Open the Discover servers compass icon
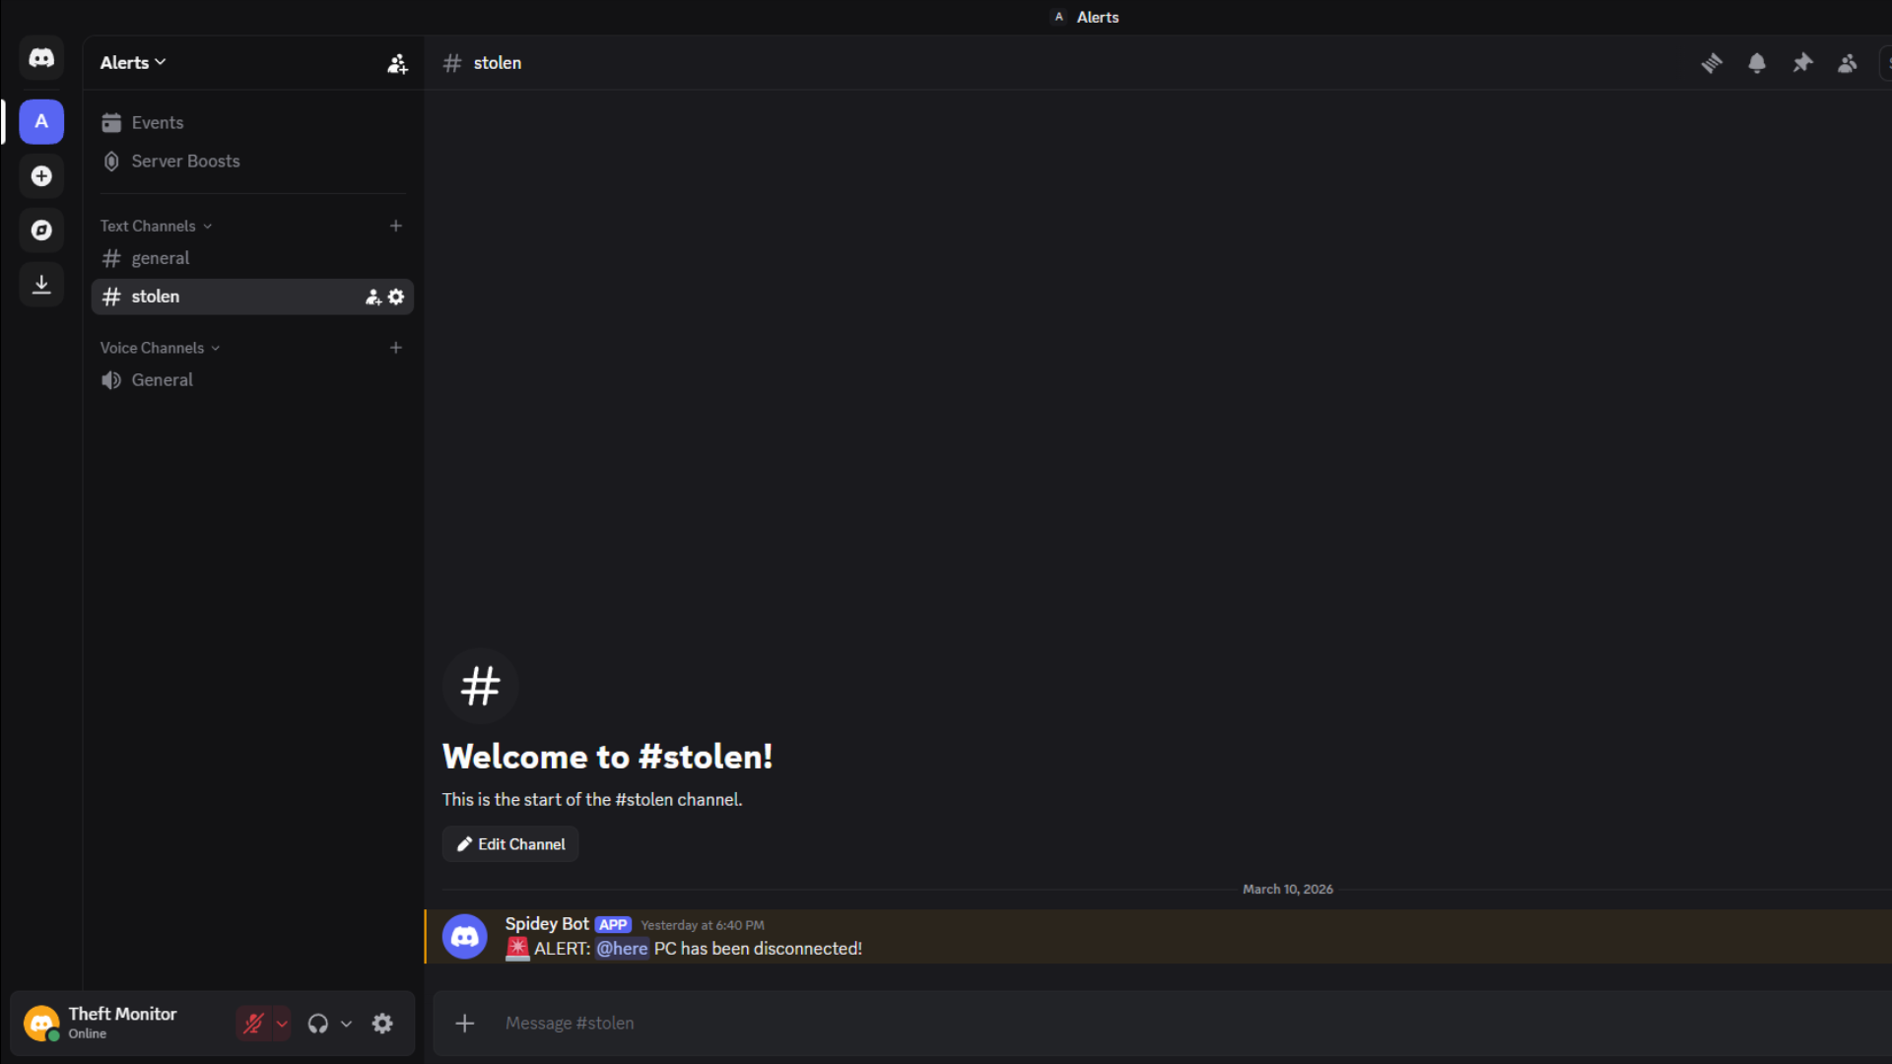This screenshot has width=1892, height=1064. [41, 231]
